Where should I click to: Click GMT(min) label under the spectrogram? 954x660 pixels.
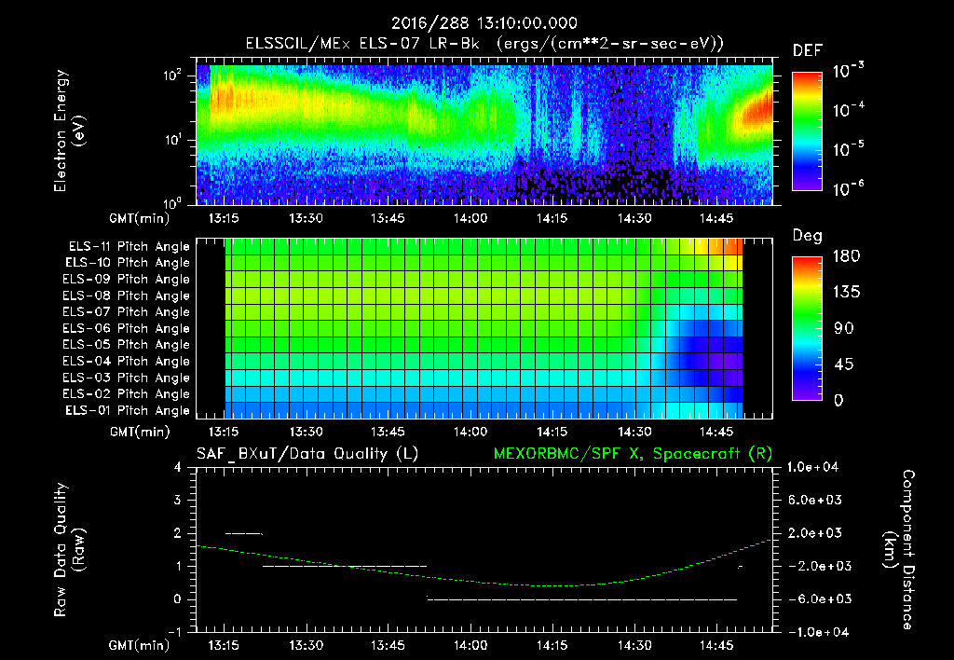pyautogui.click(x=140, y=218)
